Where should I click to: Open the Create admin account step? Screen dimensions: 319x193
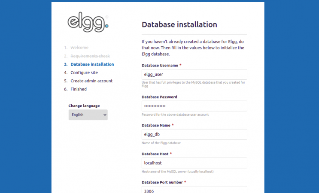(x=91, y=81)
